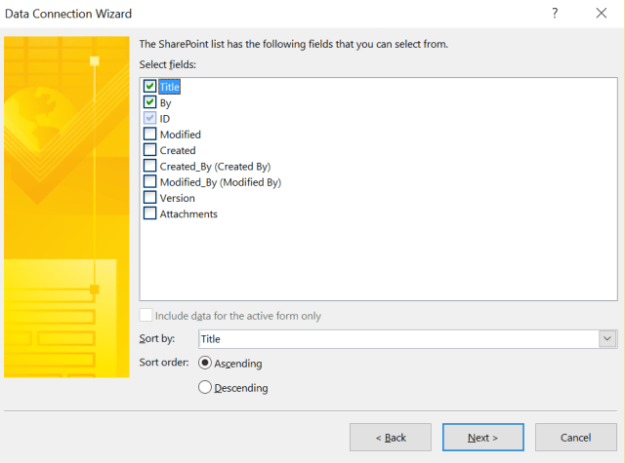Viewport: 625px width, 463px height.
Task: Enable the Created field checkbox
Action: pos(149,150)
